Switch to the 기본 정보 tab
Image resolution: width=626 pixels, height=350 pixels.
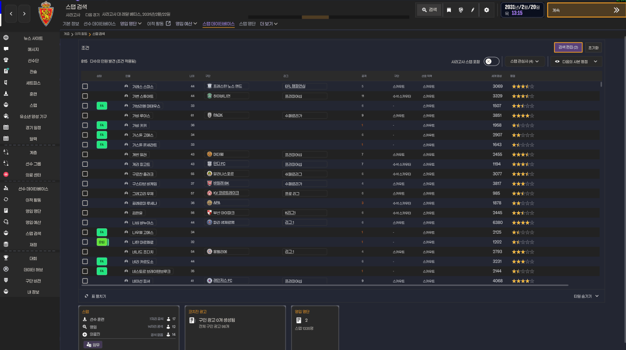pos(71,23)
